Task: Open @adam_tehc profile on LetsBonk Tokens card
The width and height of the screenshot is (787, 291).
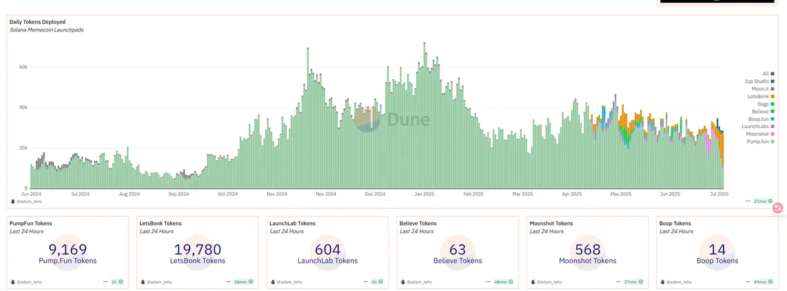Action: [156, 281]
